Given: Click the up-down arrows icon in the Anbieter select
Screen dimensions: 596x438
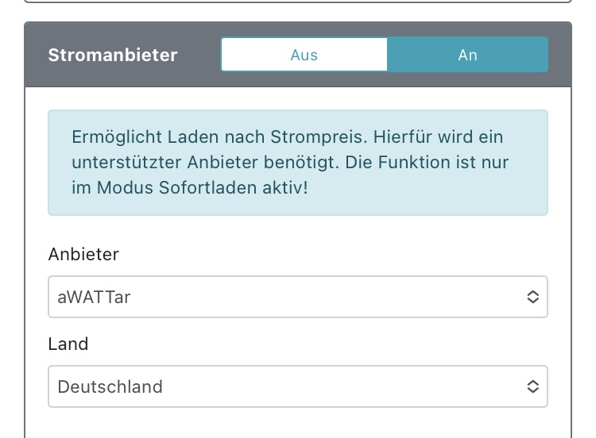Looking at the screenshot, I should click(x=533, y=297).
